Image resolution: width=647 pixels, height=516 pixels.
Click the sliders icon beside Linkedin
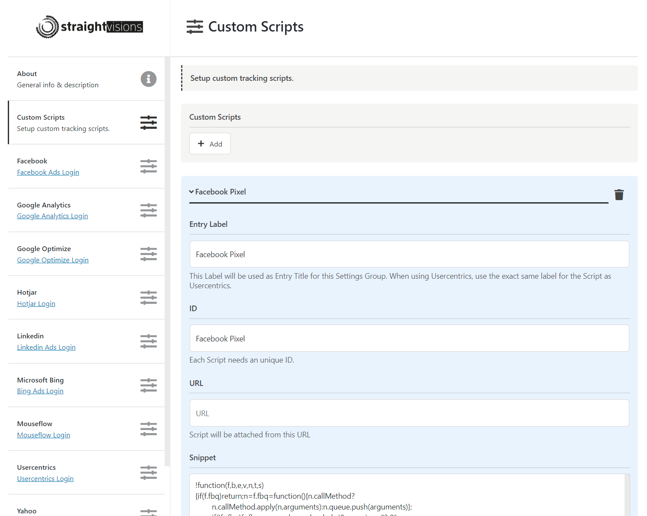coord(148,341)
